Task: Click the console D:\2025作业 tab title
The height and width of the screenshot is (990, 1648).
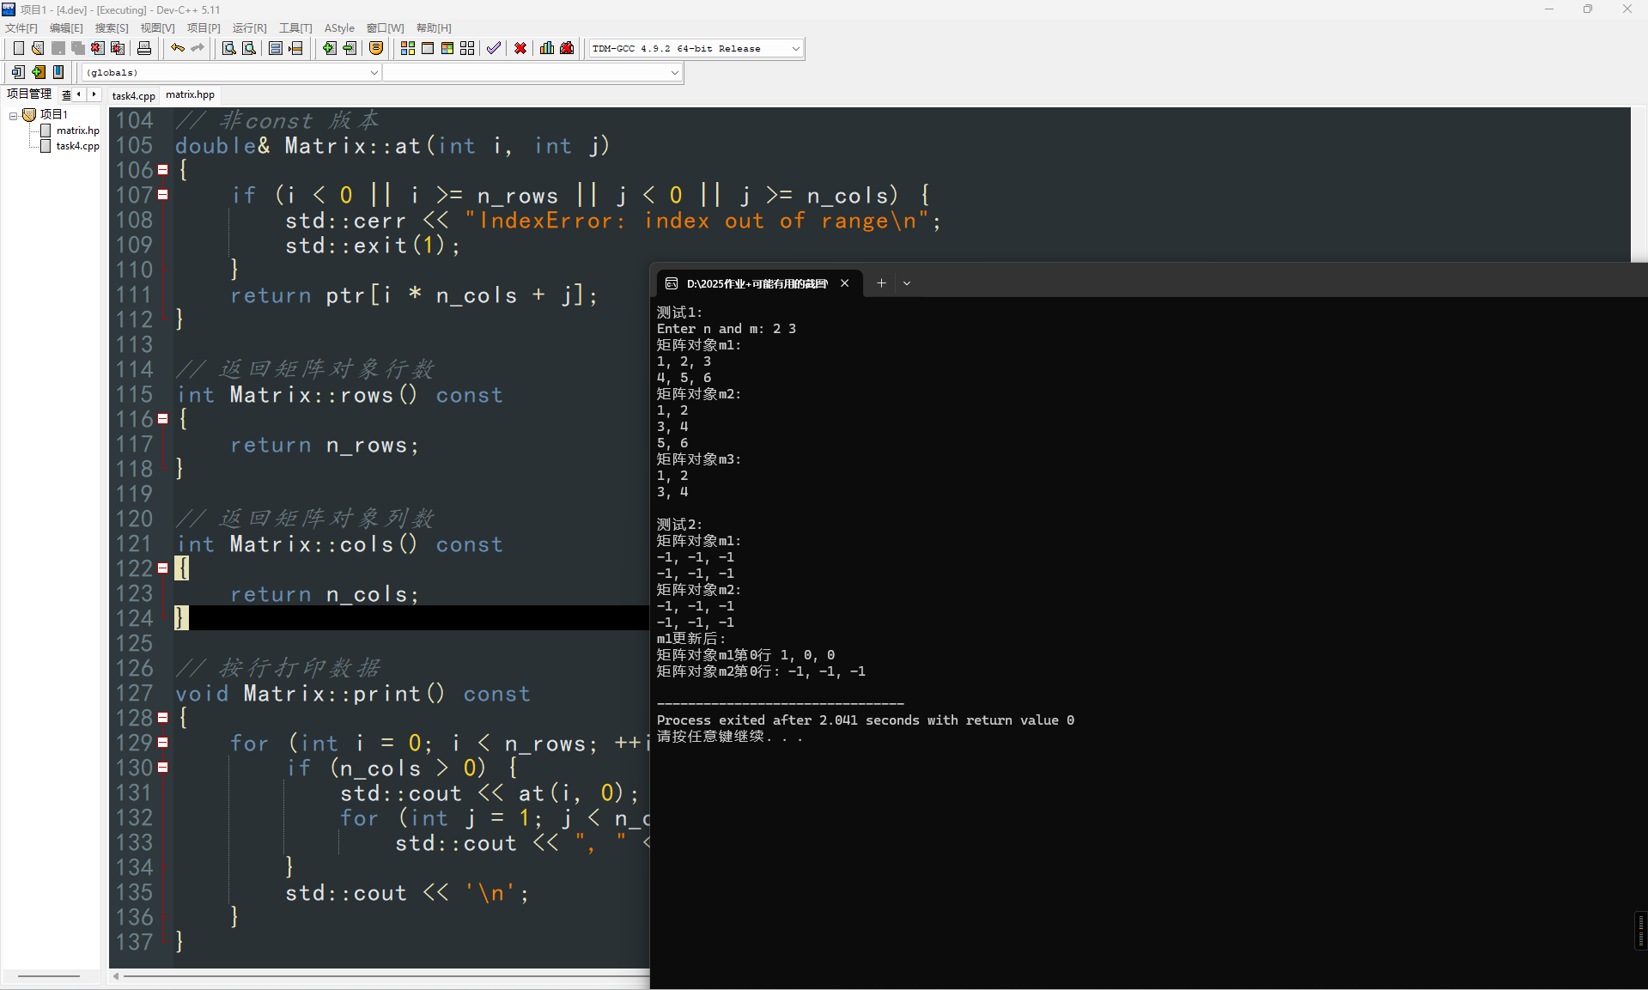Action: point(757,283)
